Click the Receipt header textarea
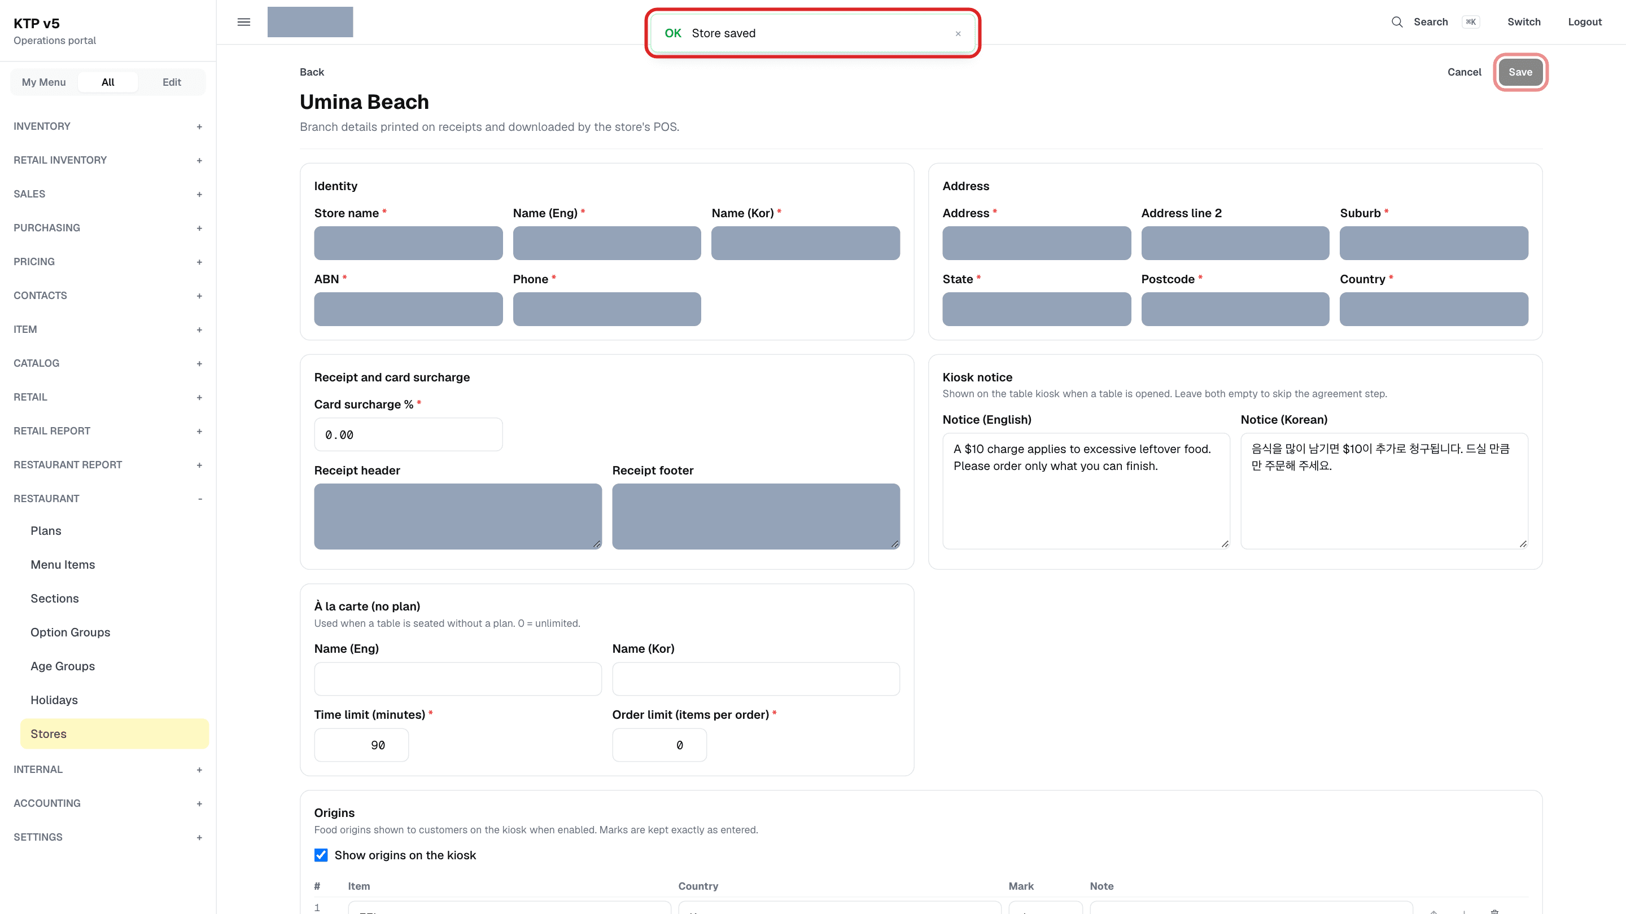The width and height of the screenshot is (1626, 914). (x=458, y=517)
